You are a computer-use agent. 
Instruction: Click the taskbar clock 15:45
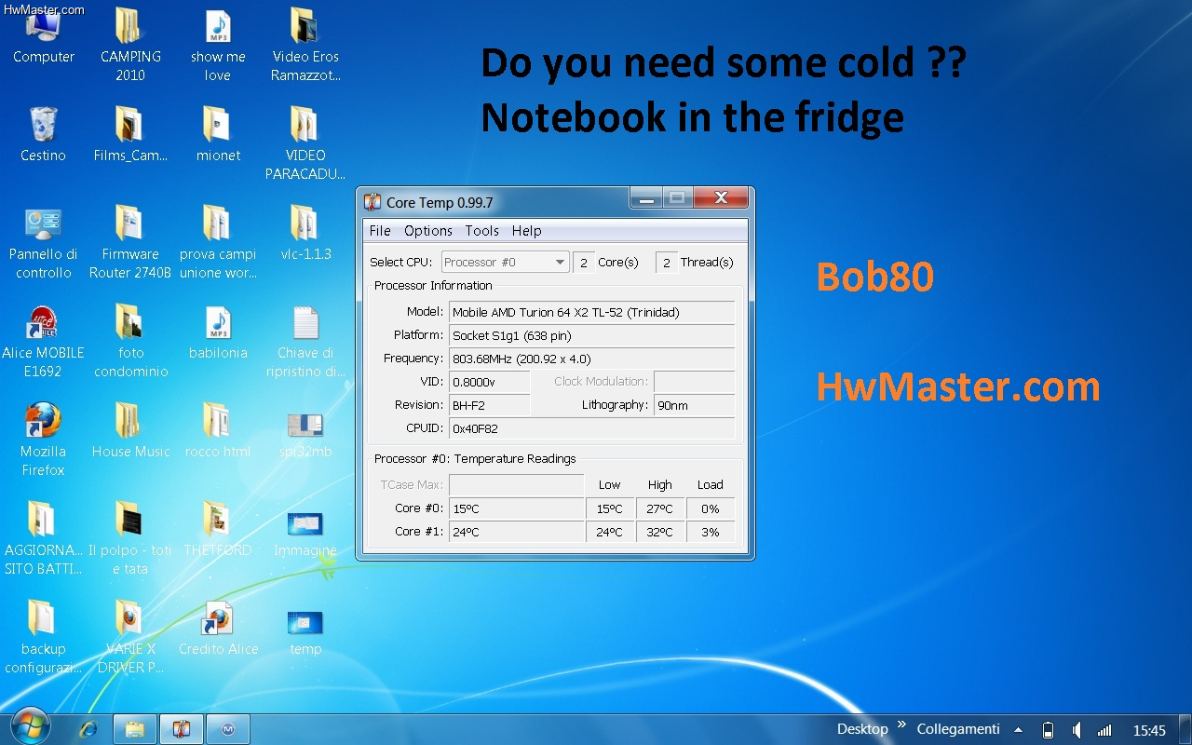(1149, 730)
